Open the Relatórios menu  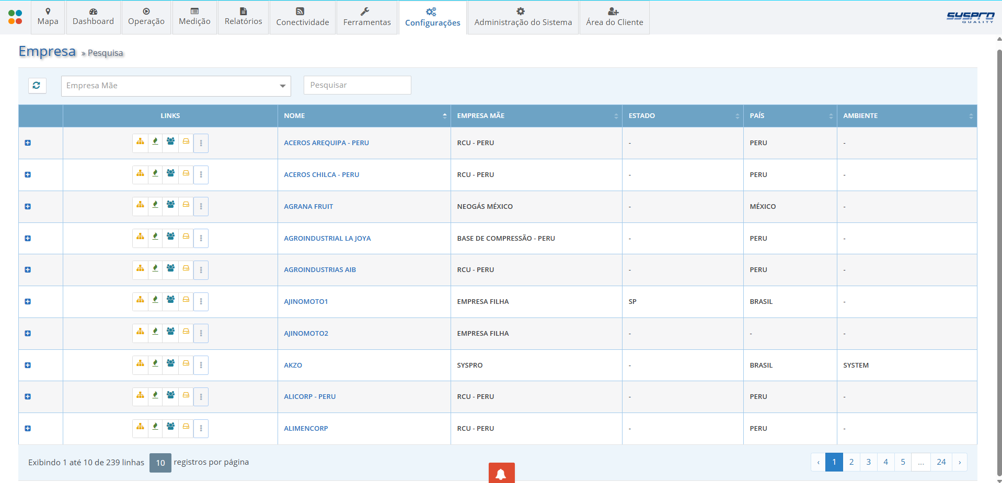(x=244, y=17)
